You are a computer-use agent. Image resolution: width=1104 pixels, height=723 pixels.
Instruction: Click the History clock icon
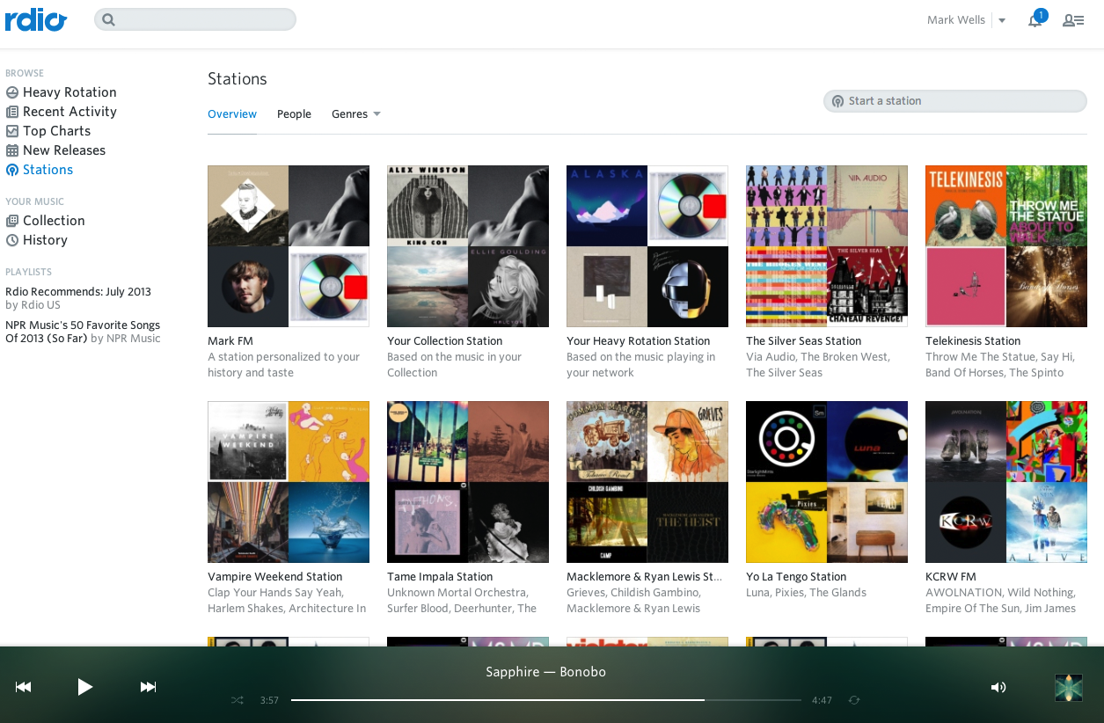click(x=12, y=240)
